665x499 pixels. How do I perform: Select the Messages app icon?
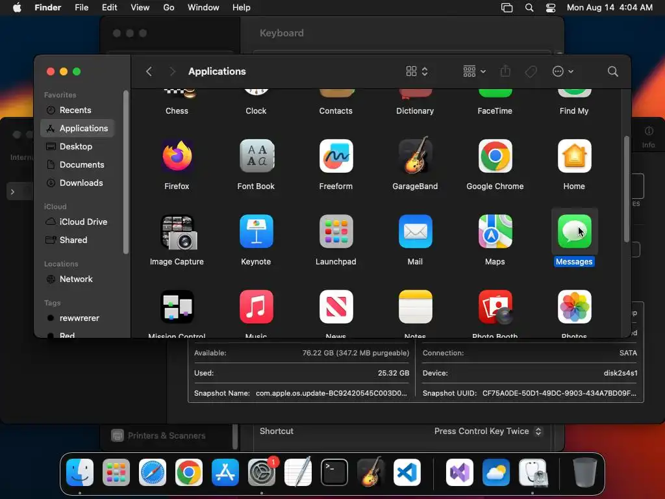click(574, 231)
